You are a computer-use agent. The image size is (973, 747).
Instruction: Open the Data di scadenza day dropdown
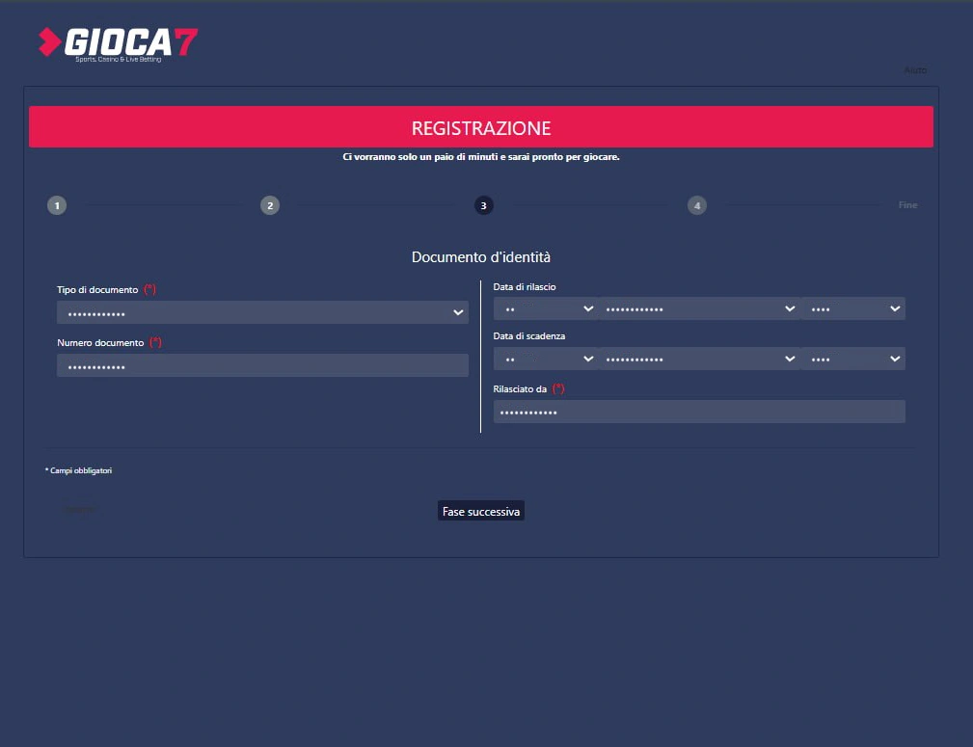click(x=546, y=359)
